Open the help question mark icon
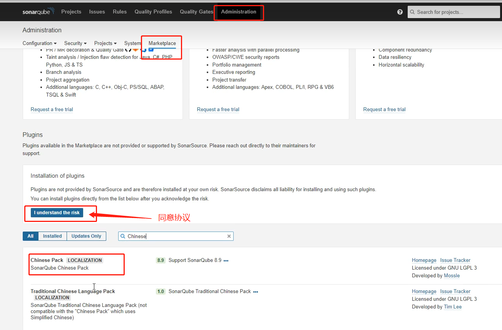Viewport: 502px width, 330px height. 400,12
